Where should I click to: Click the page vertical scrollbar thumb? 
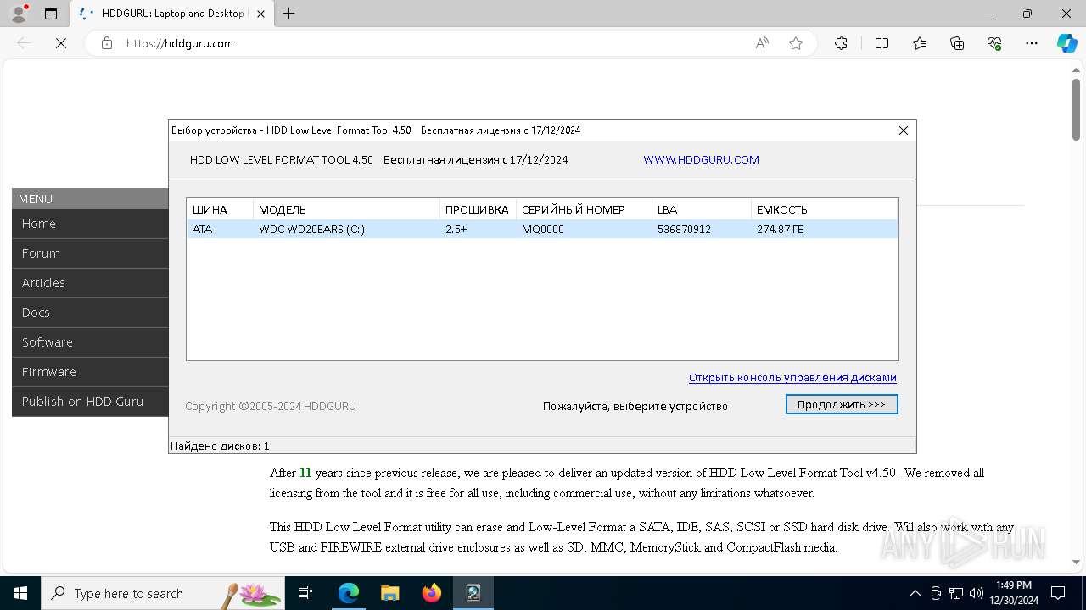(1076, 109)
